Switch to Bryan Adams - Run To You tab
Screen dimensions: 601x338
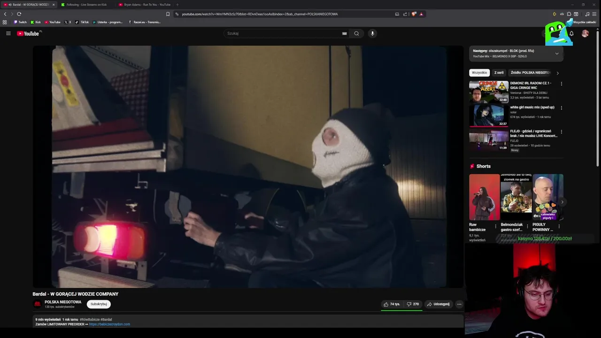point(144,5)
